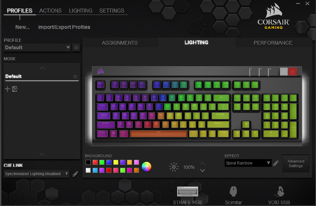The width and height of the screenshot is (316, 206).
Task: Select the Default mode entry
Action: pyautogui.click(x=42, y=76)
